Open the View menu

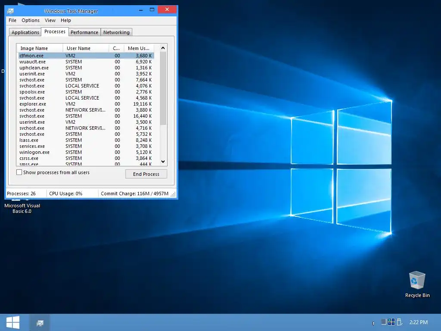coord(50,20)
